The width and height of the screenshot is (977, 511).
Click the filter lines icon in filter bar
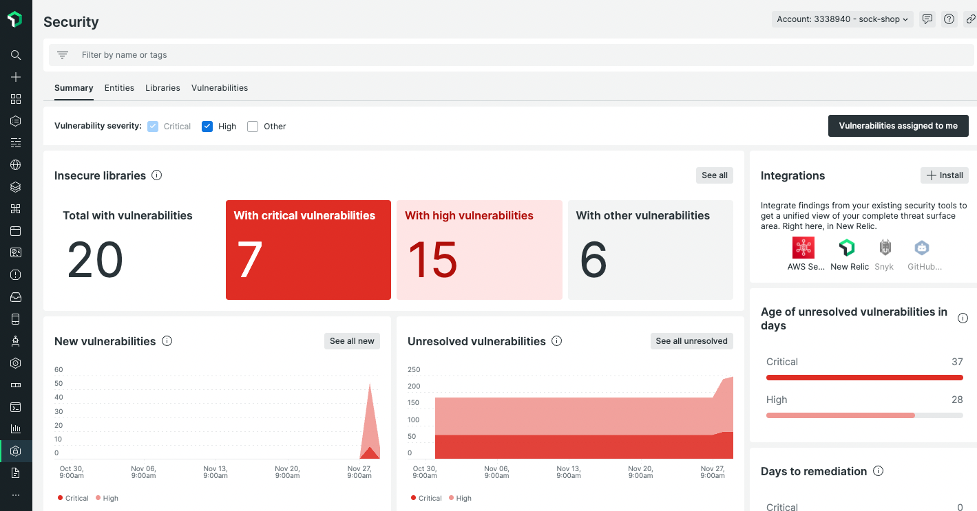63,55
